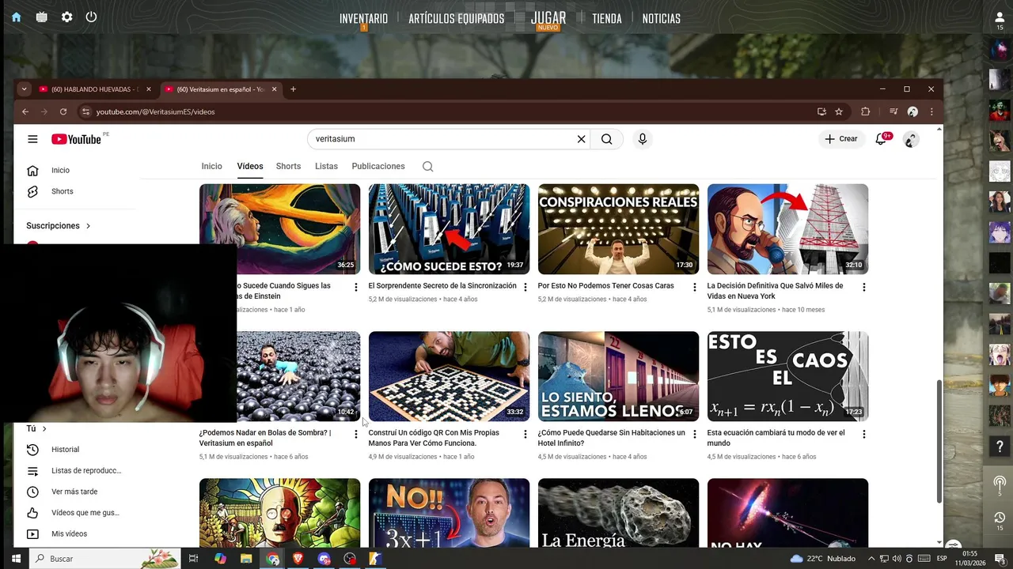Open the channel Shorts tab
Image resolution: width=1013 pixels, height=569 pixels.
288,166
